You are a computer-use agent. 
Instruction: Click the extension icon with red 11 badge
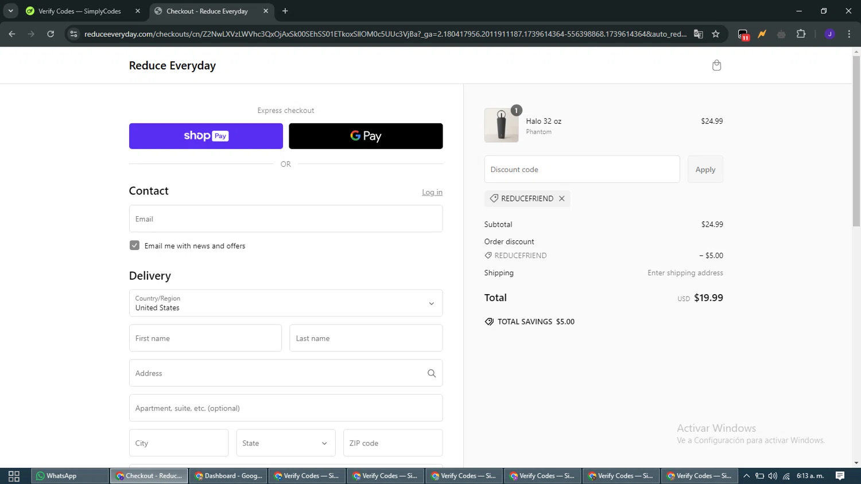[x=743, y=34]
